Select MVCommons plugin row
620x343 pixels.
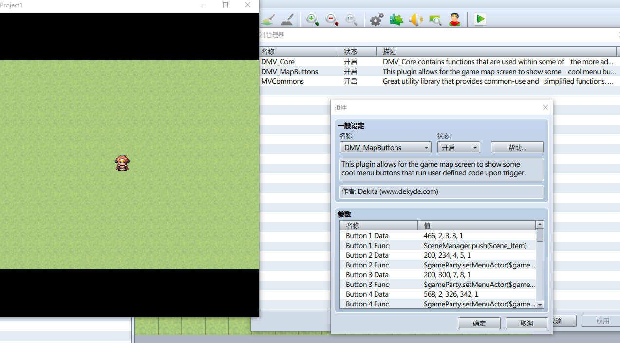click(x=439, y=81)
